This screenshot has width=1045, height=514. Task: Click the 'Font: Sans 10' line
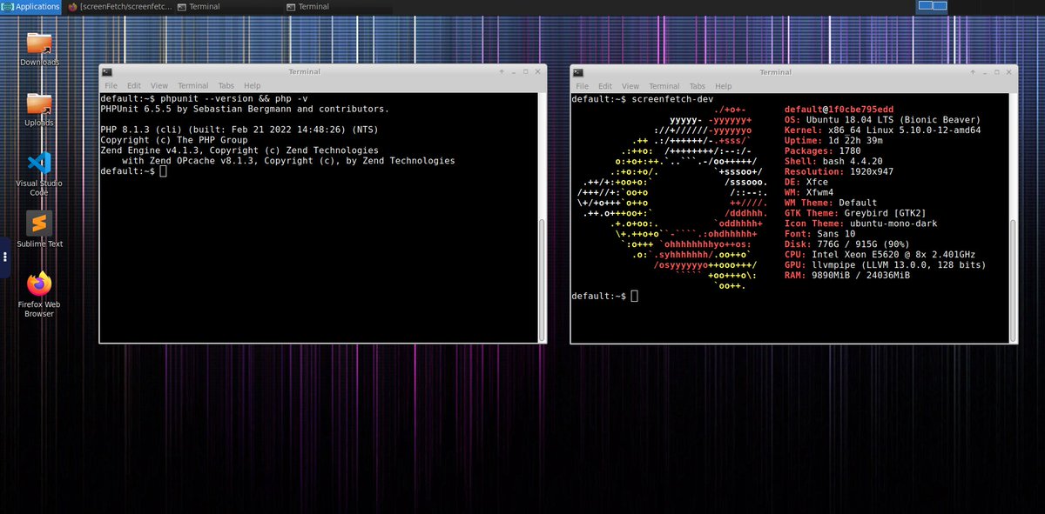click(820, 234)
